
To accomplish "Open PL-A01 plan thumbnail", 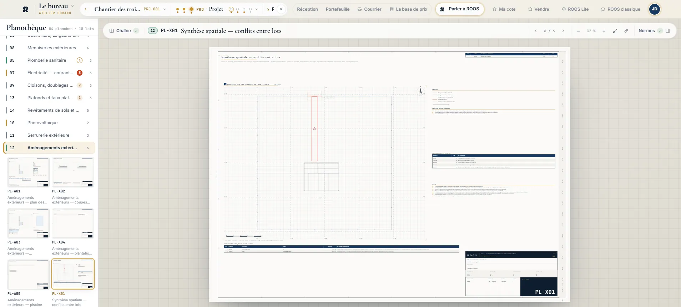I will (x=29, y=172).
